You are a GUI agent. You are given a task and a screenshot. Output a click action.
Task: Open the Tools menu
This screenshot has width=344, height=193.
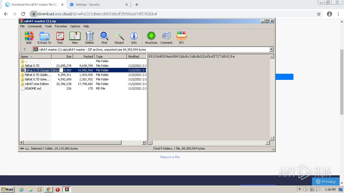coord(48,26)
